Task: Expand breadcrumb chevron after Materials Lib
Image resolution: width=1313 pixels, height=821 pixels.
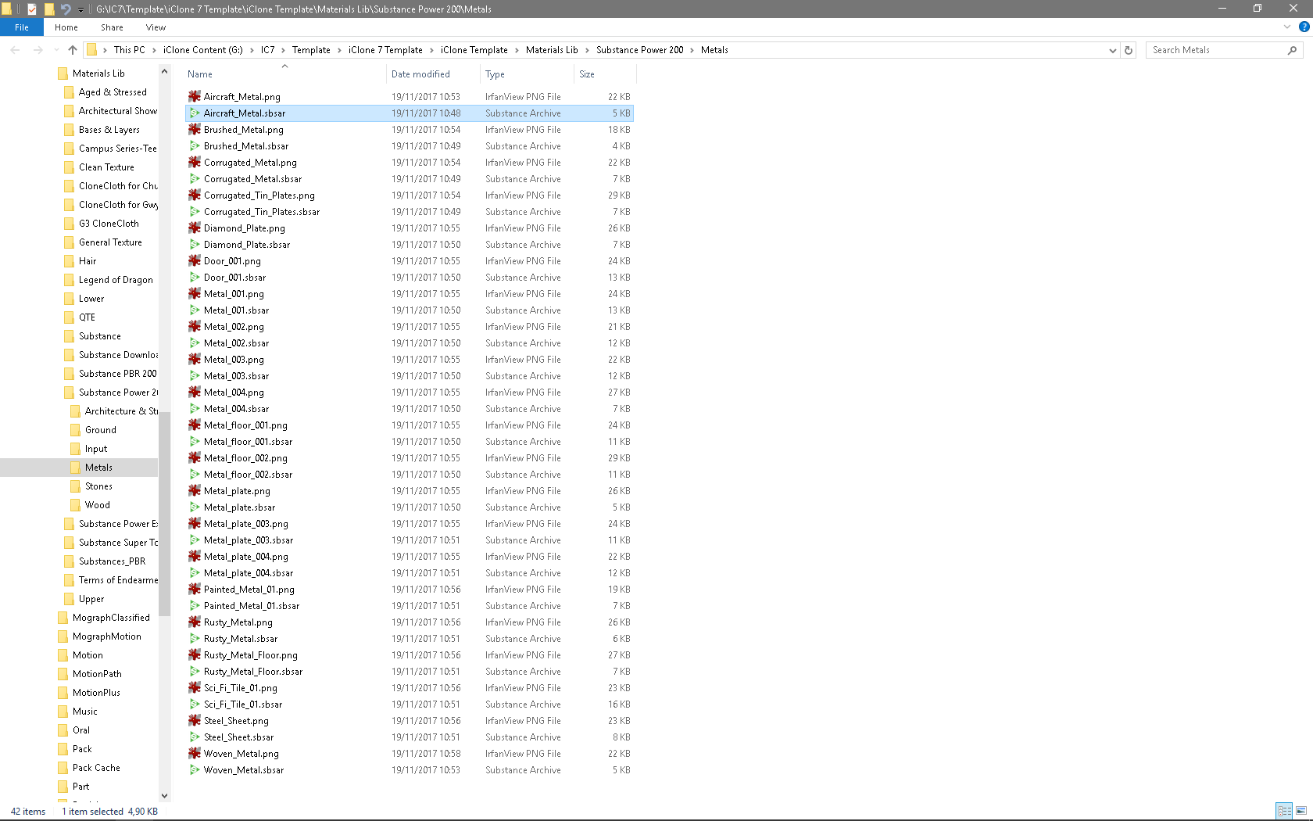Action: (x=587, y=50)
